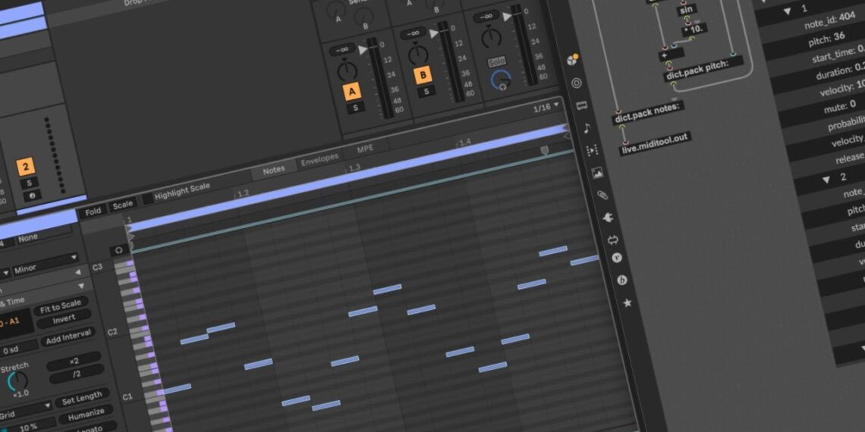Click the ×2 stretch button
The height and width of the screenshot is (432, 865).
(74, 361)
